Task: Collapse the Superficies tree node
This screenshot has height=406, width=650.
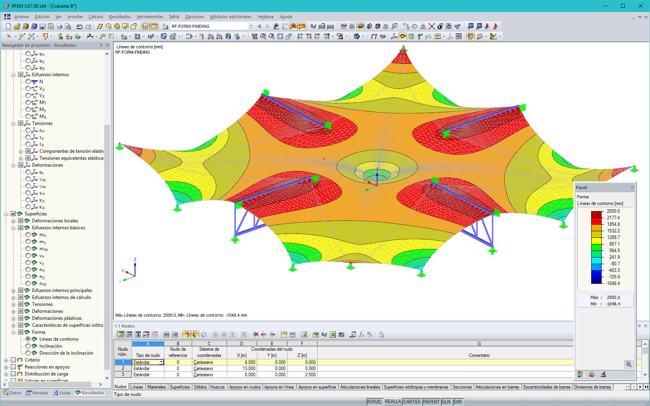Action: (x=6, y=214)
